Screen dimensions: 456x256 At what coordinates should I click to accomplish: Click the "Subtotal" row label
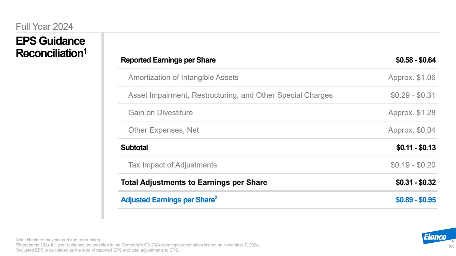[134, 148]
